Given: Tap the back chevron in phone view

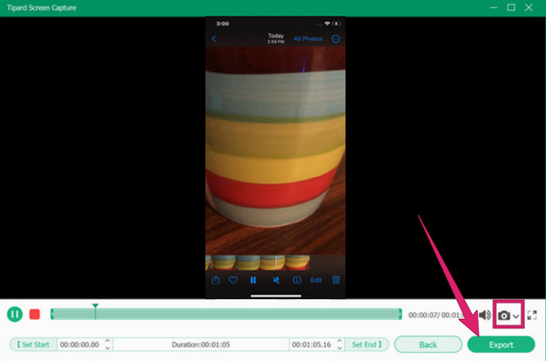Looking at the screenshot, I should click(214, 38).
